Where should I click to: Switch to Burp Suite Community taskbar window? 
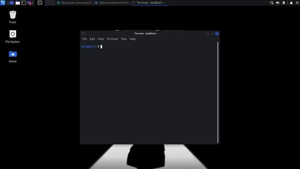click(x=75, y=3)
